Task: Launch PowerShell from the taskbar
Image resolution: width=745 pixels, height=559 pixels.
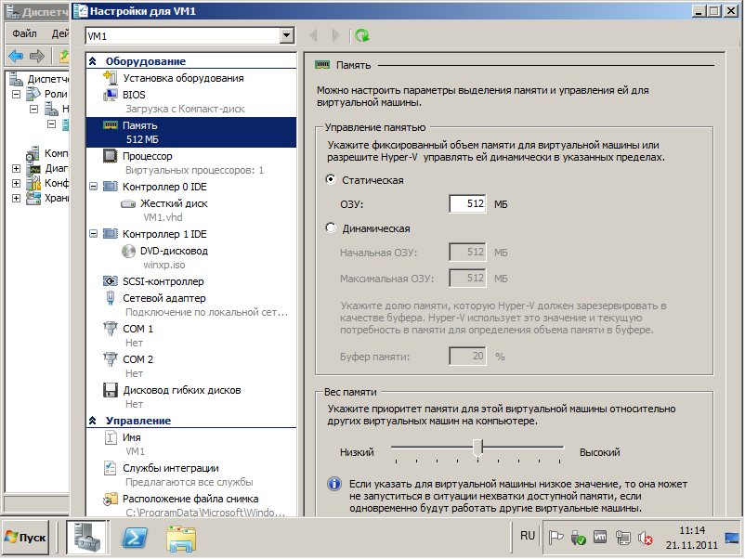Action: point(135,538)
